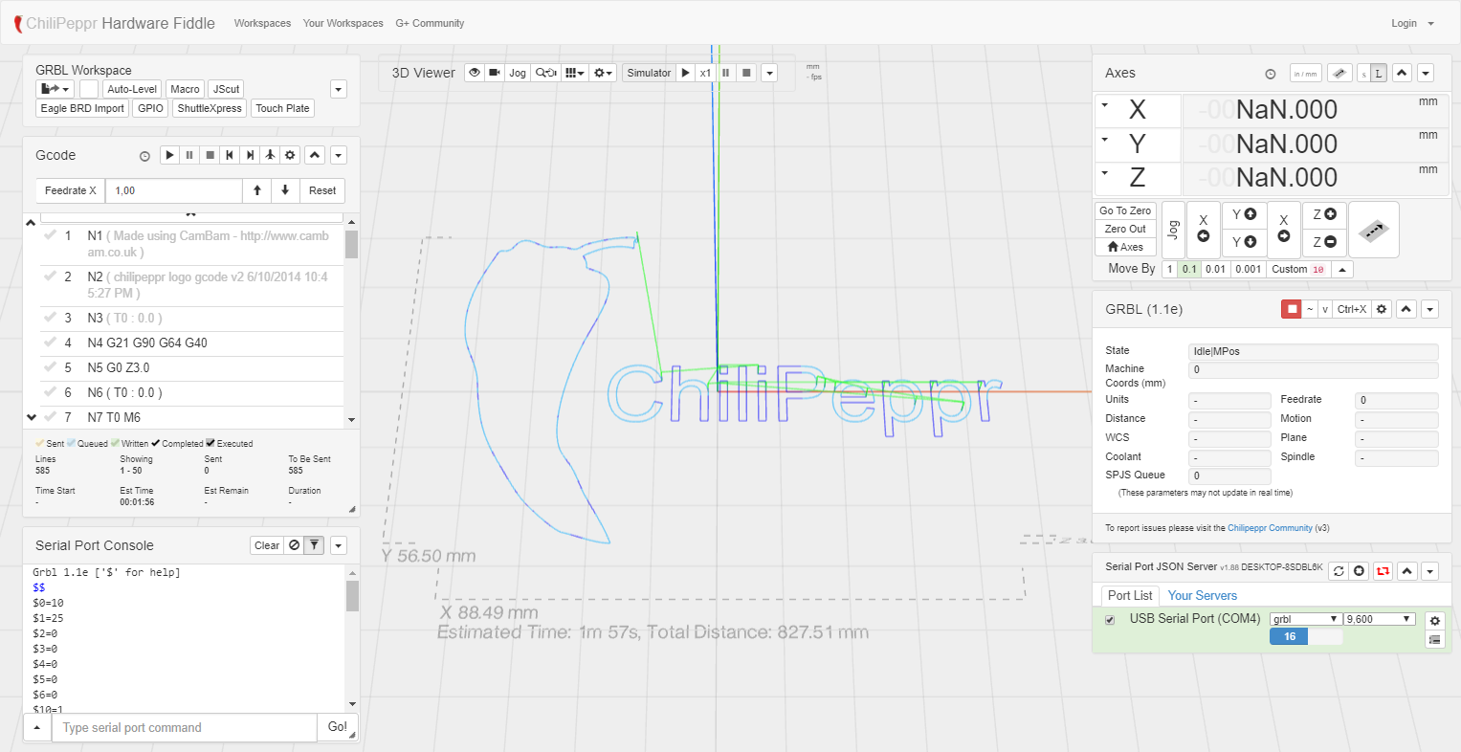Toggle the in / mm units button

click(1305, 74)
